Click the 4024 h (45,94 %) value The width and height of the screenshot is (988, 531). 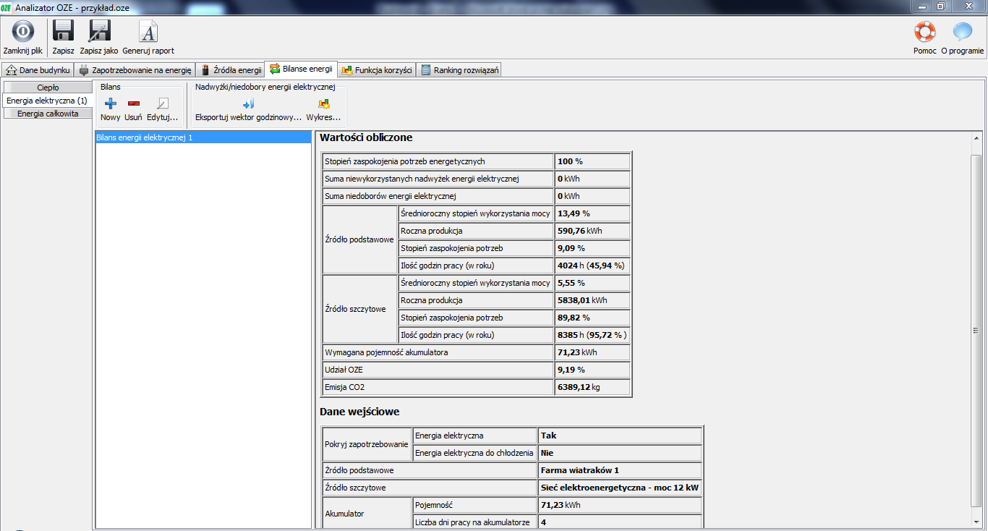pos(591,265)
